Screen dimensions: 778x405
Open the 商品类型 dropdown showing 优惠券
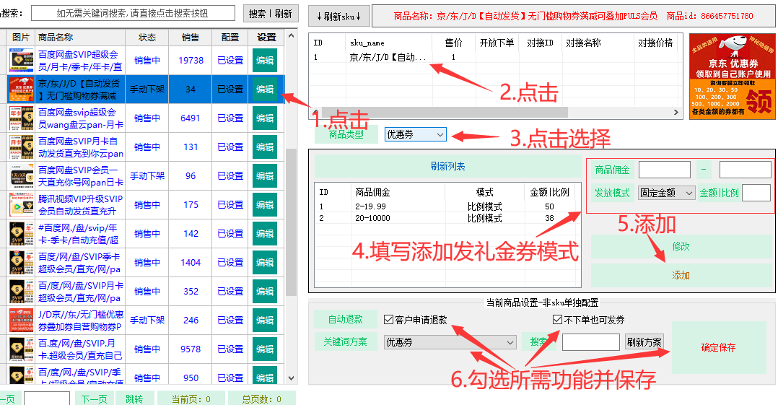[415, 134]
